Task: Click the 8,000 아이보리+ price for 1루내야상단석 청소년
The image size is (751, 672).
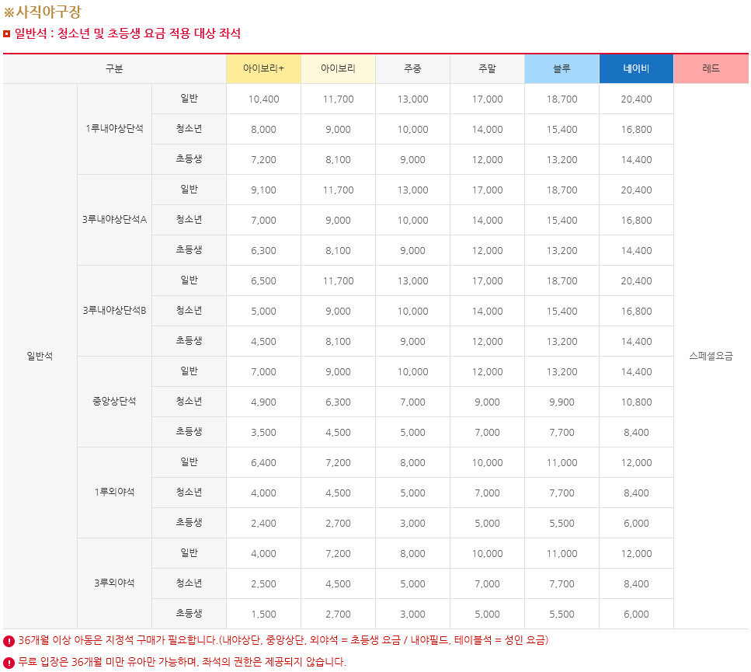Action: pyautogui.click(x=263, y=129)
